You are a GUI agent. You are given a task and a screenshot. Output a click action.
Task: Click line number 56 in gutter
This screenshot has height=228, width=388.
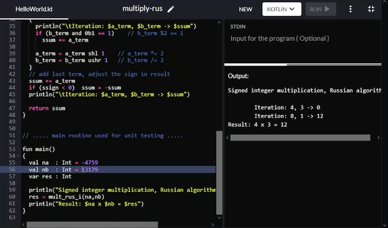tap(12, 169)
